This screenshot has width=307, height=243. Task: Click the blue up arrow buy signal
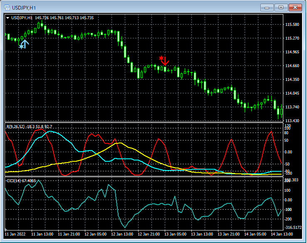click(25, 43)
